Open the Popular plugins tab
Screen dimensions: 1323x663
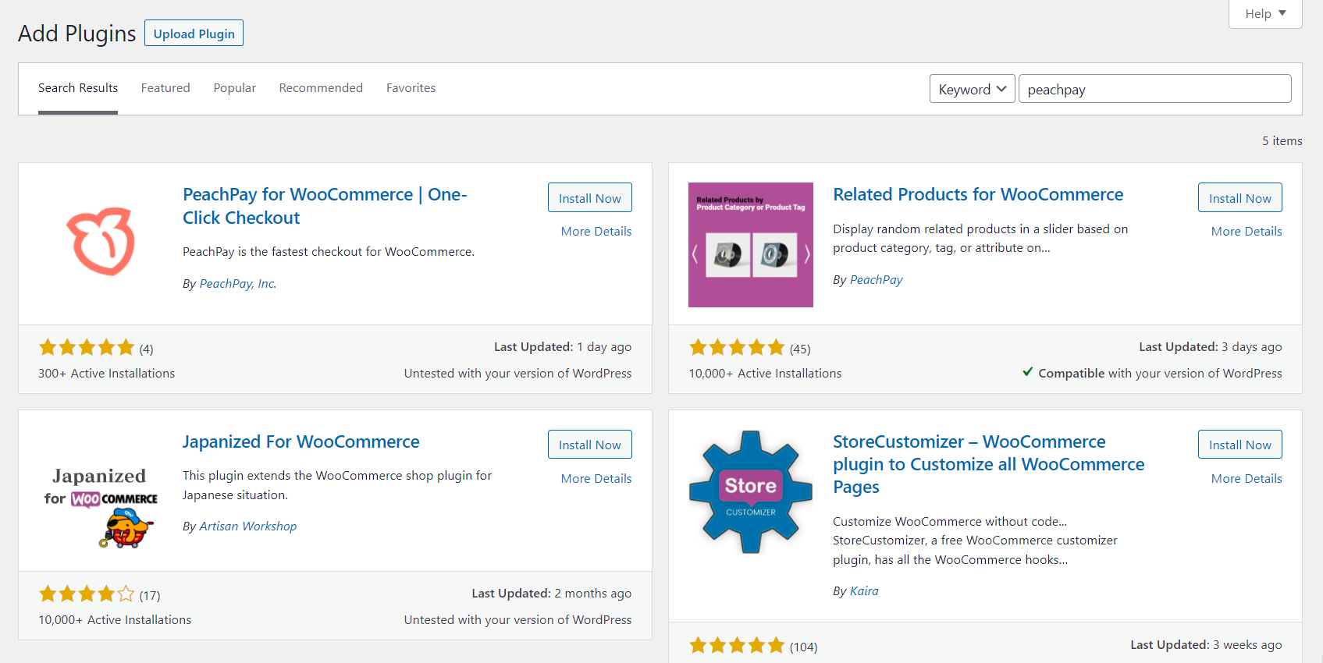click(x=235, y=88)
